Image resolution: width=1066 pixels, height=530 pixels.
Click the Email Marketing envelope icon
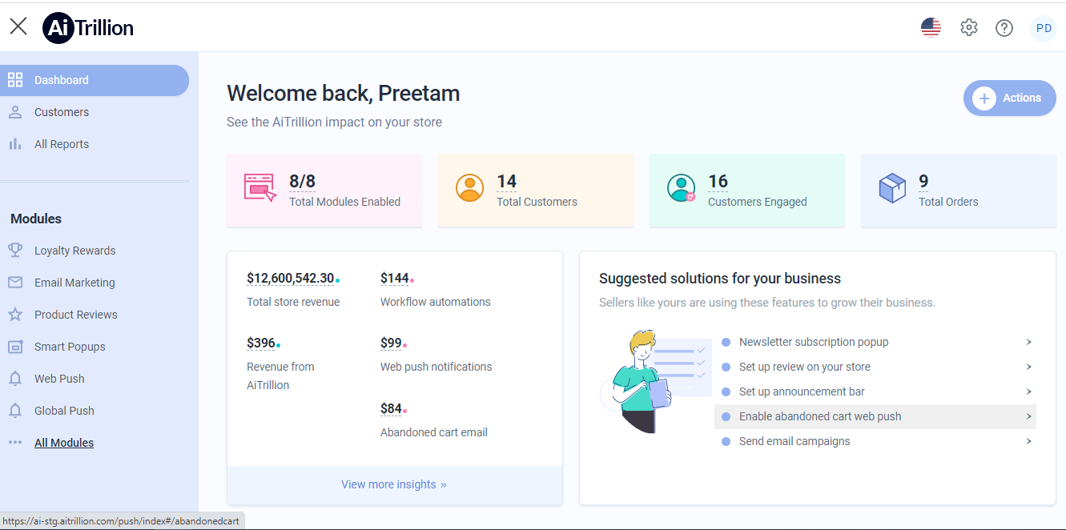pyautogui.click(x=15, y=283)
